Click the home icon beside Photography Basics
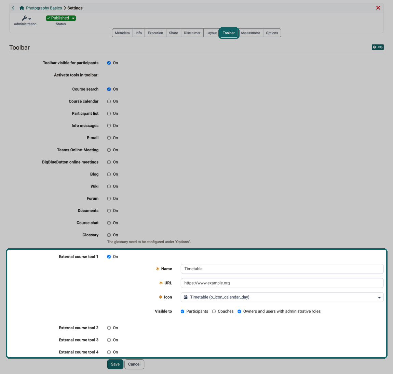 (x=22, y=8)
